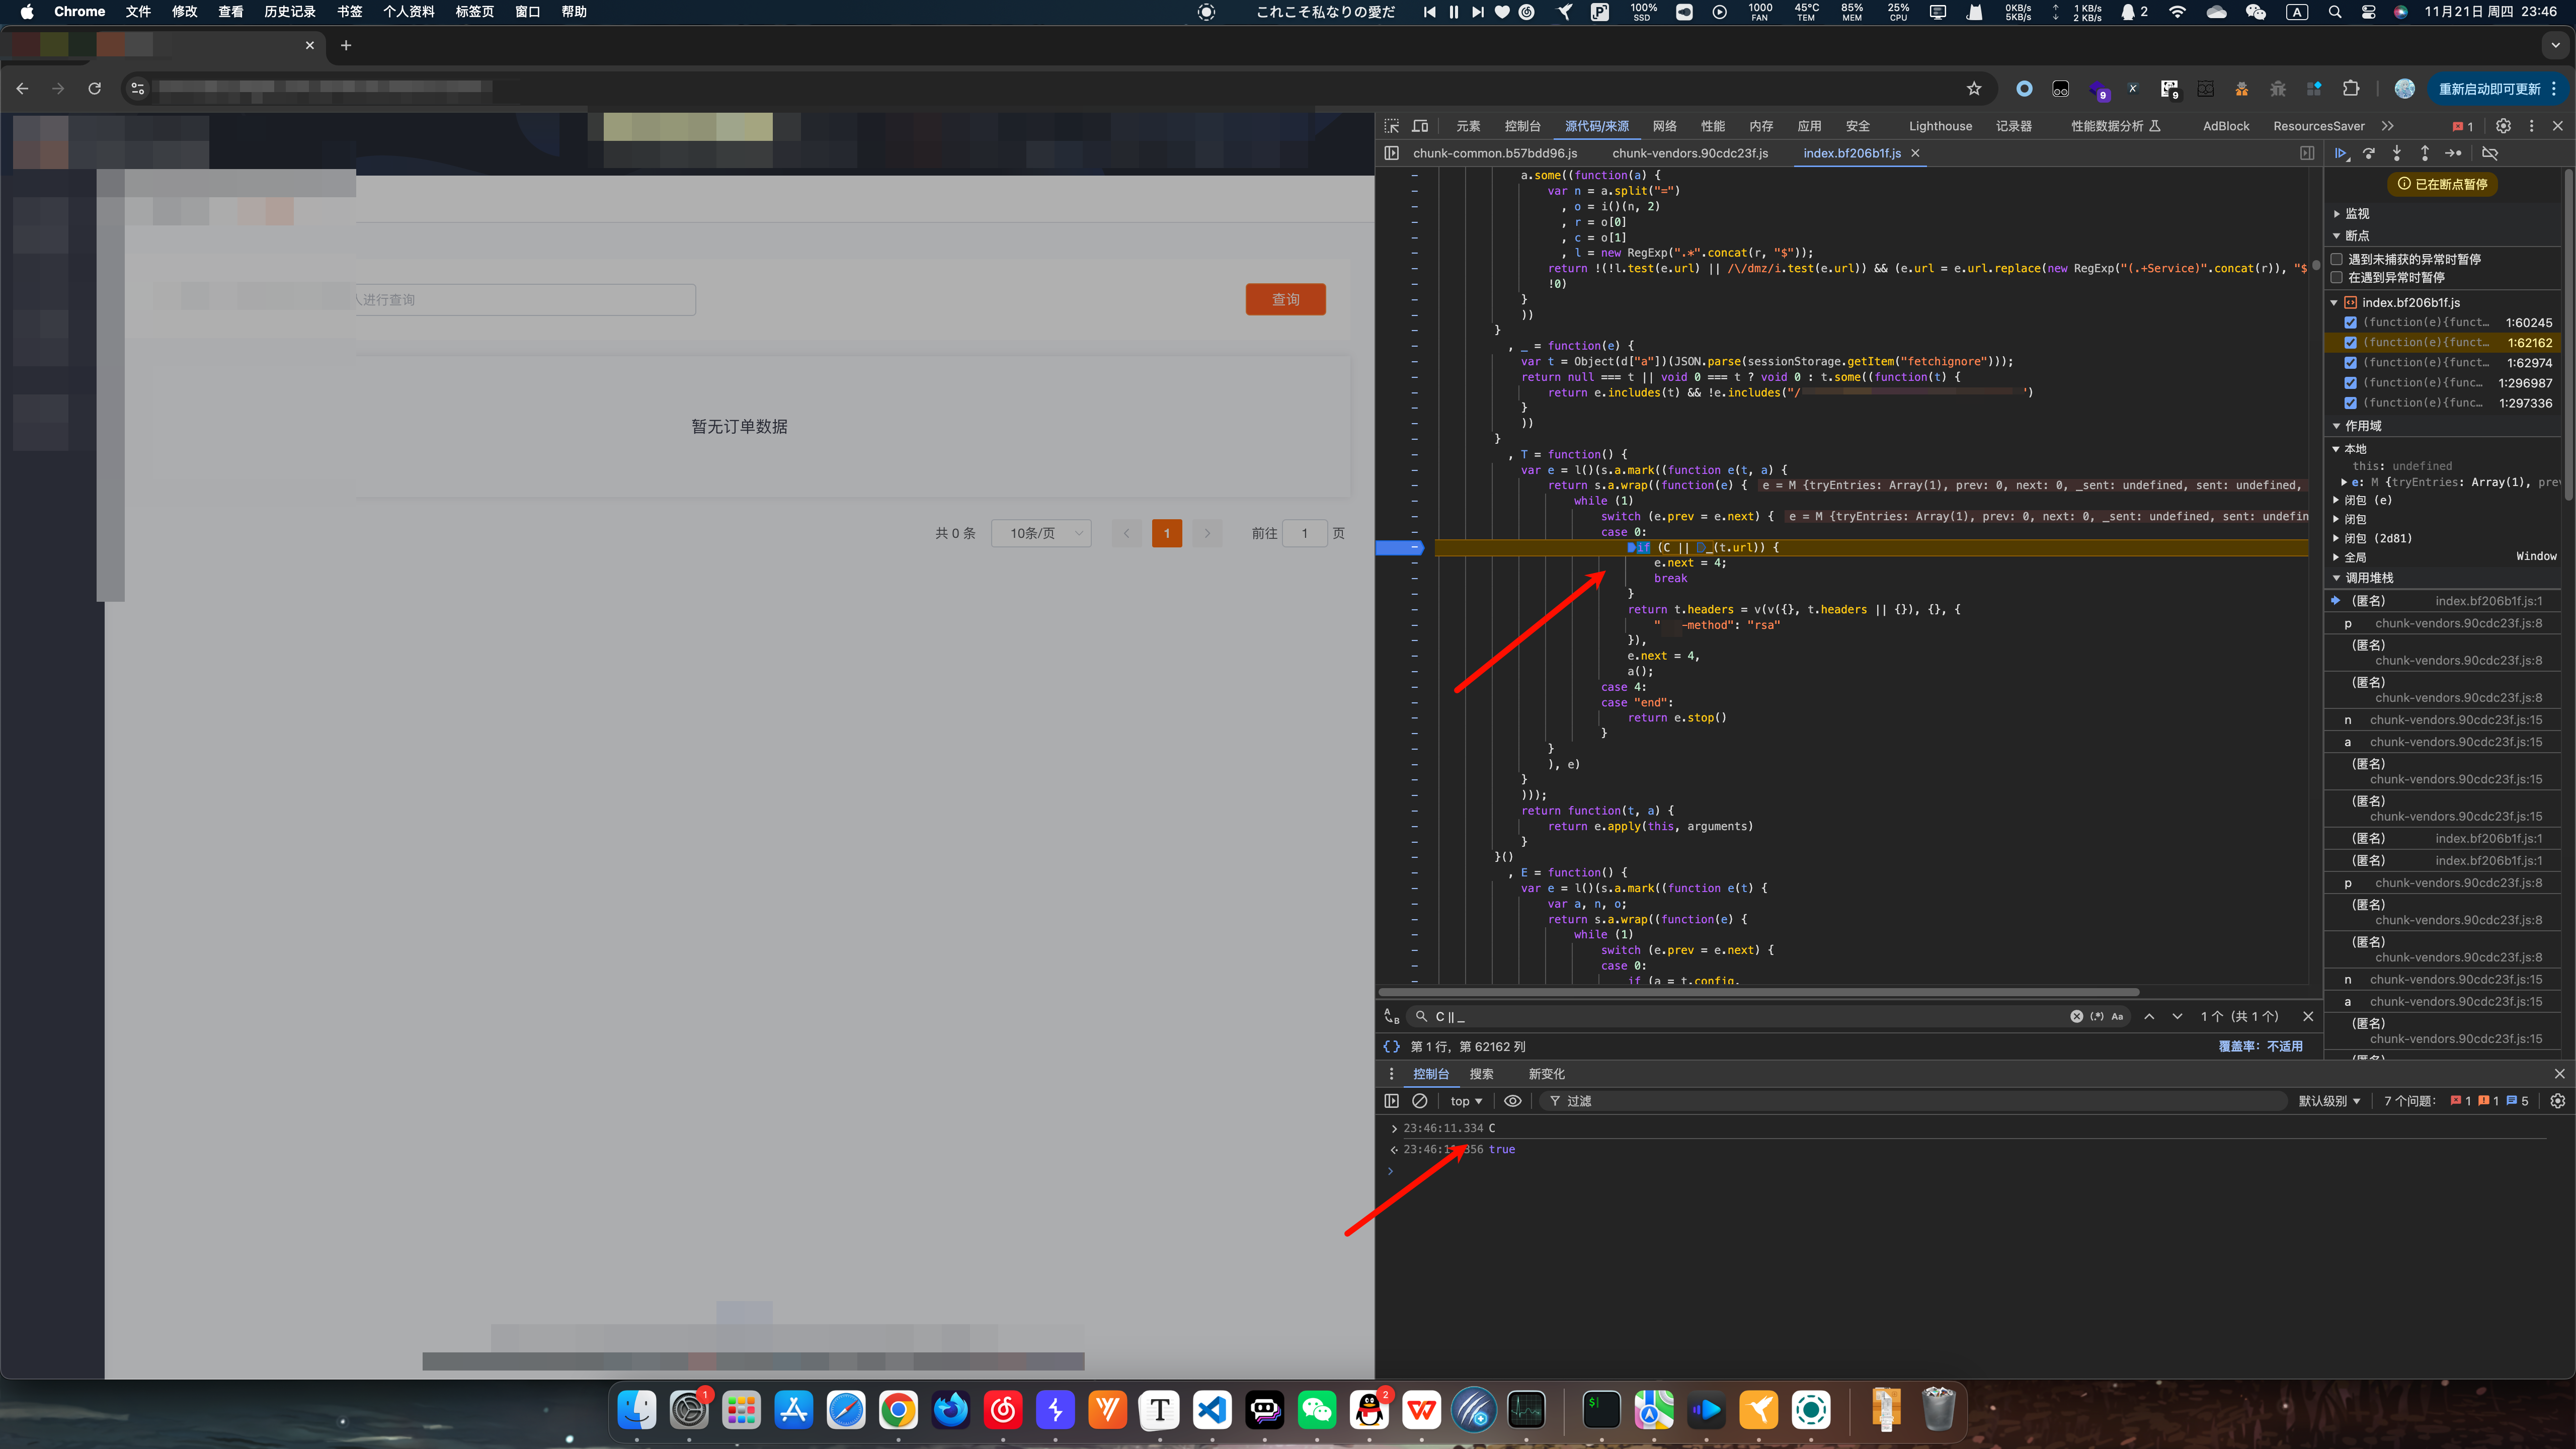Open console context dropdown top

(1466, 1101)
